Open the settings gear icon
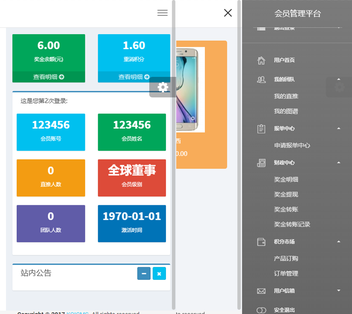Viewport: 352px width, 314px height. click(x=163, y=87)
